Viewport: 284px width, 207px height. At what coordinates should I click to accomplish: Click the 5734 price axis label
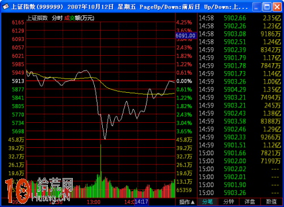tap(18, 123)
